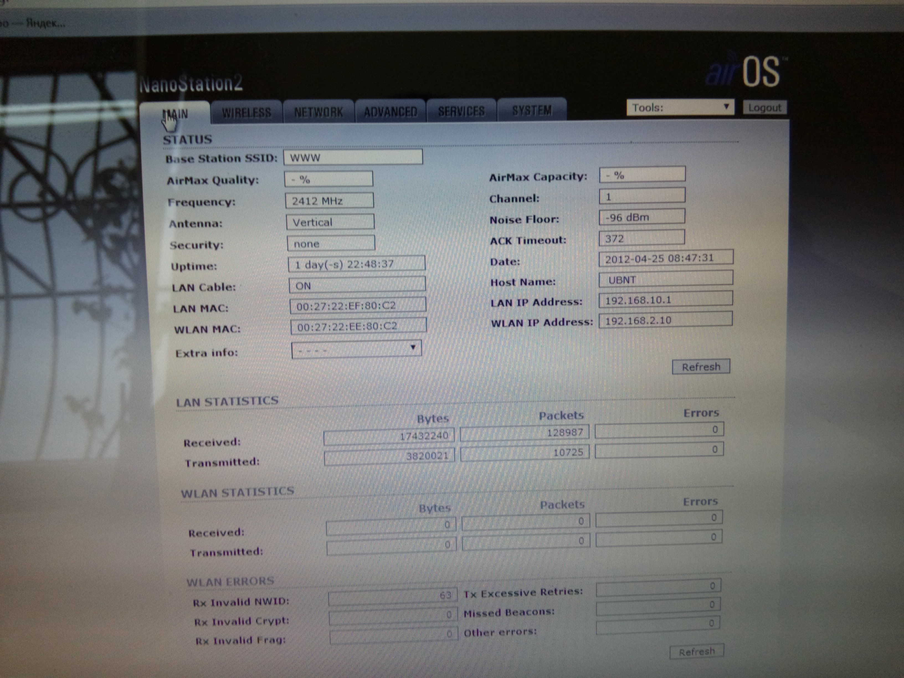Click the Frequency value 2412 MHz
This screenshot has width=904, height=678.
click(x=329, y=201)
